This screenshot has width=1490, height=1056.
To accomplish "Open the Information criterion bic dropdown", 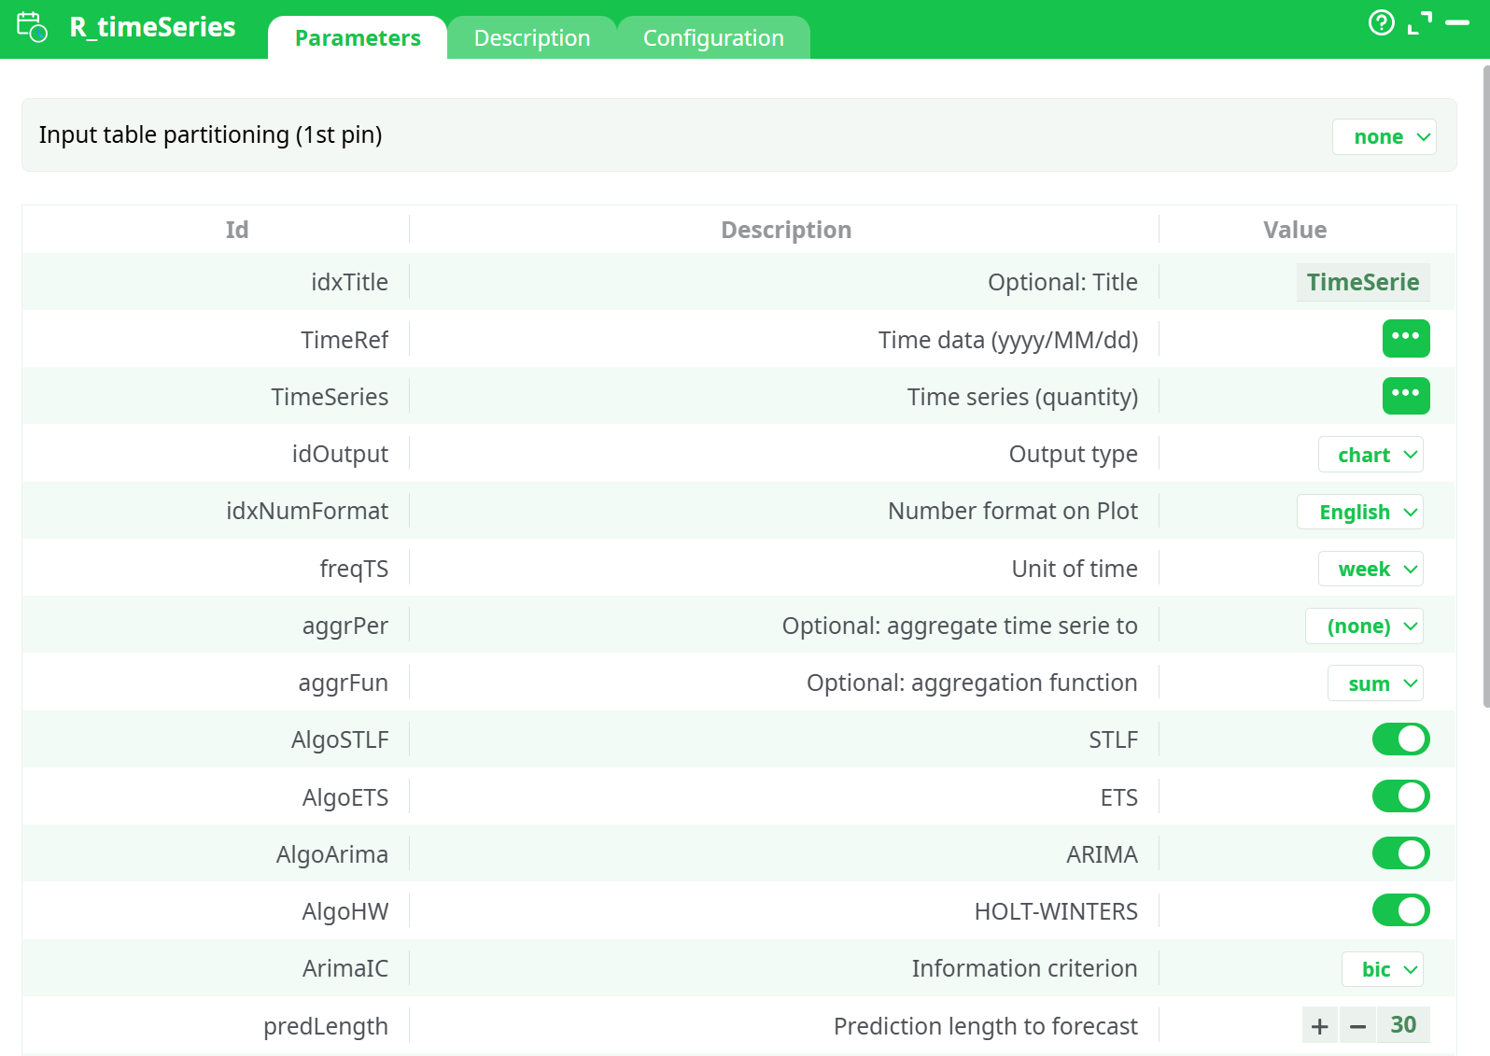I will (x=1382, y=969).
